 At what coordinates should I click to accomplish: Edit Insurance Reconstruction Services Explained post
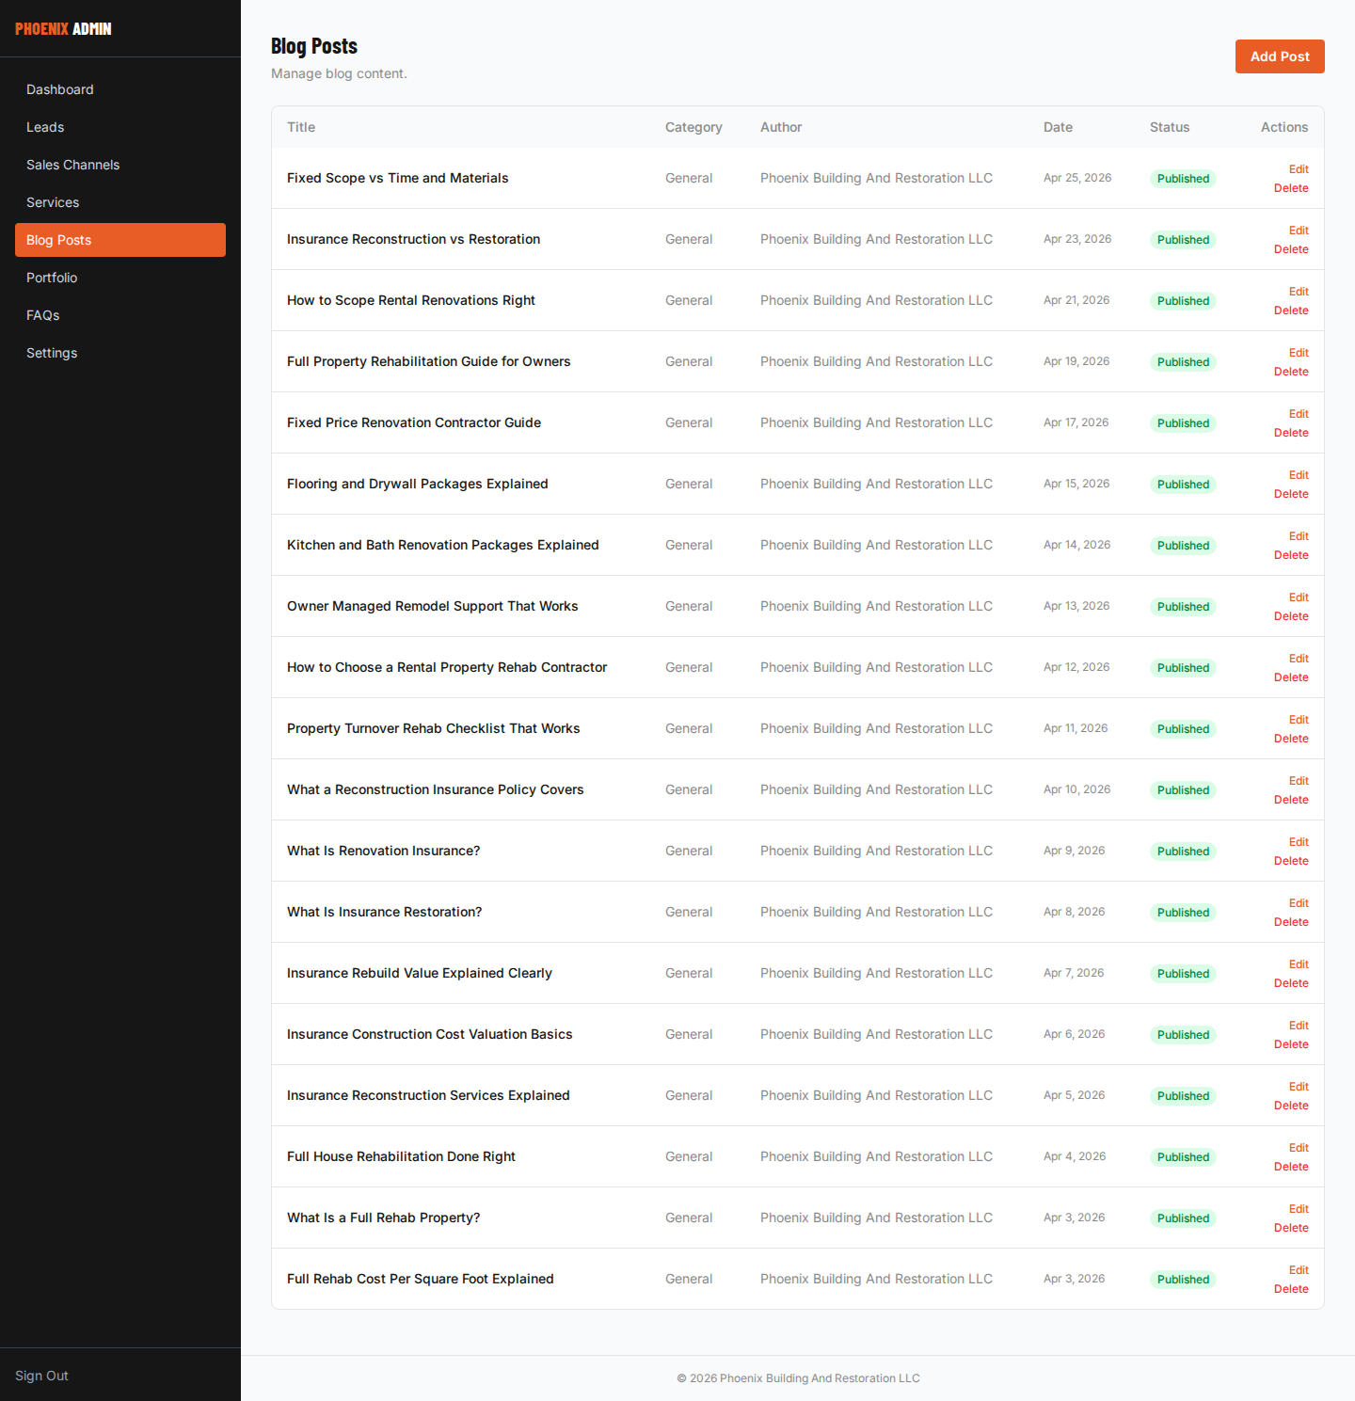(1299, 1087)
